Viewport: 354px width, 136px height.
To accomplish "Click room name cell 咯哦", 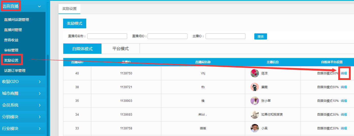I will [203, 128].
